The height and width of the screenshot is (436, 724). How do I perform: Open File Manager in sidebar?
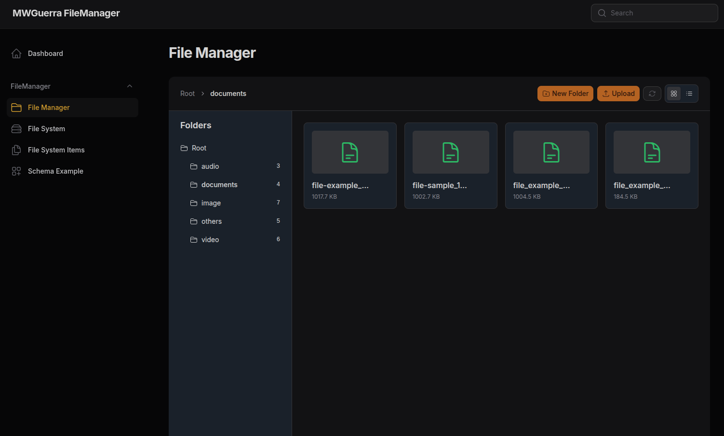[x=49, y=108]
